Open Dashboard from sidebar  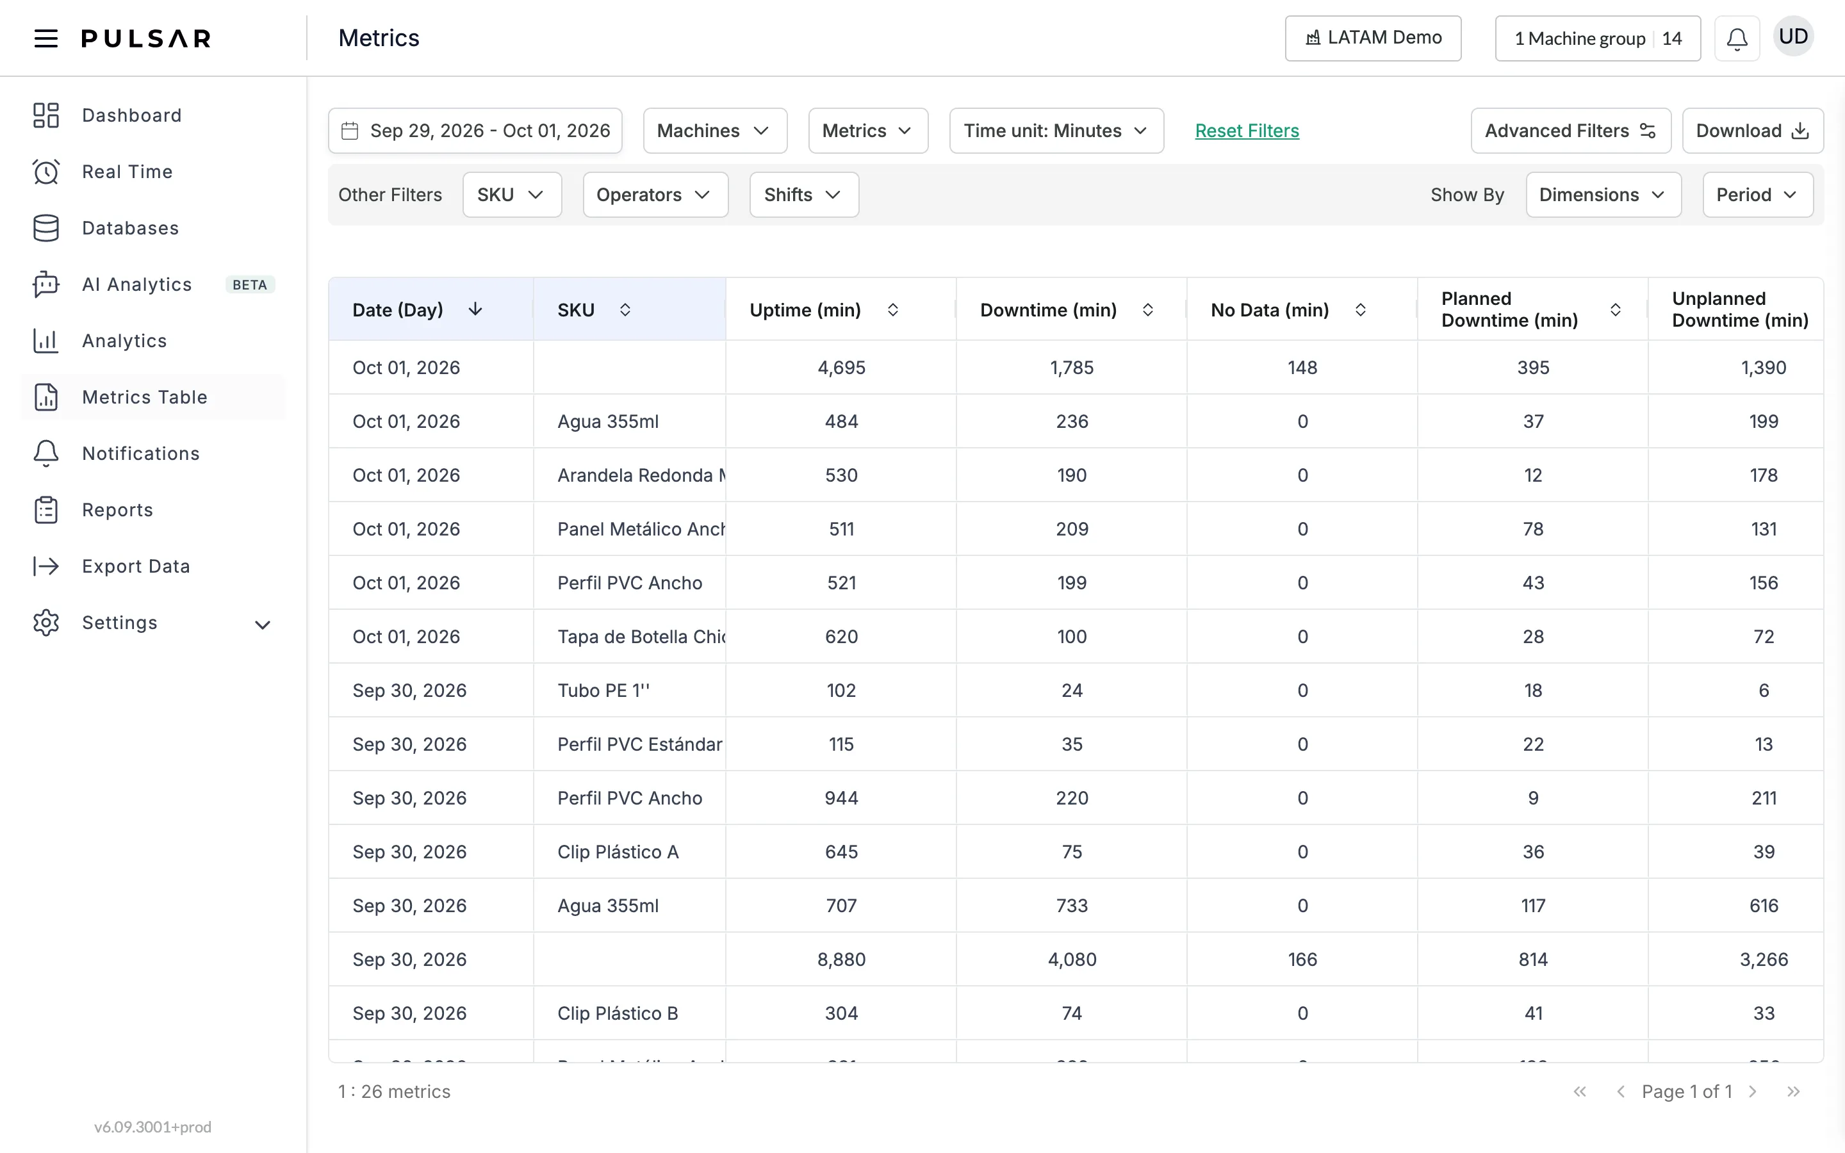152,115
